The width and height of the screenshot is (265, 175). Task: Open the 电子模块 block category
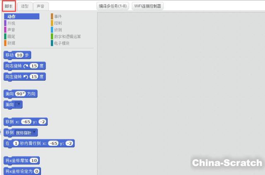[x=62, y=43]
